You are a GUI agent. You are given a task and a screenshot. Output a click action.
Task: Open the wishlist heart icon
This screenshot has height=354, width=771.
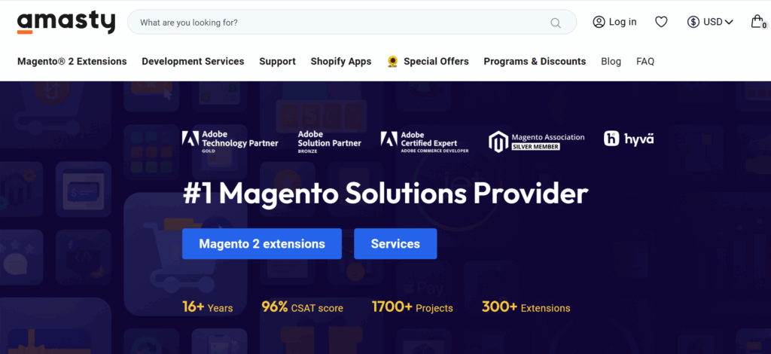[x=661, y=22]
